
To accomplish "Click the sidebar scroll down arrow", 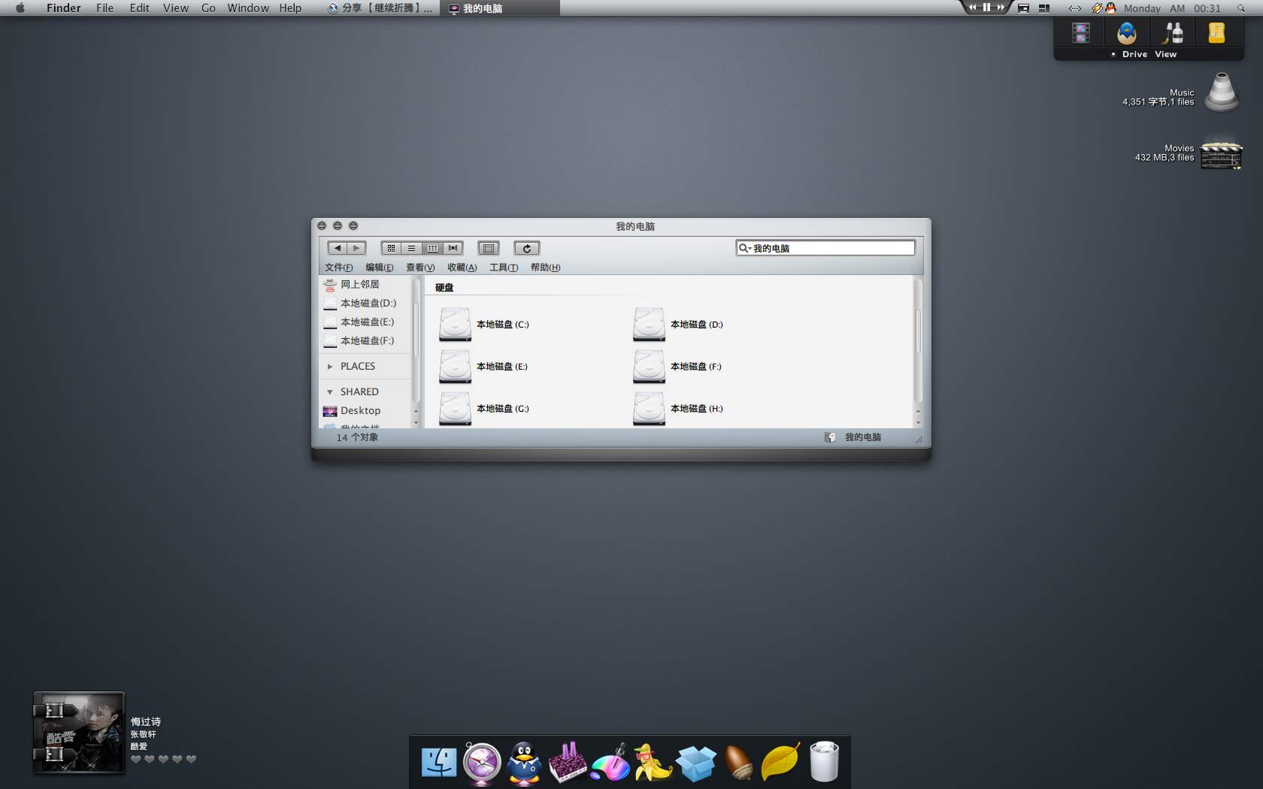I will [x=416, y=423].
